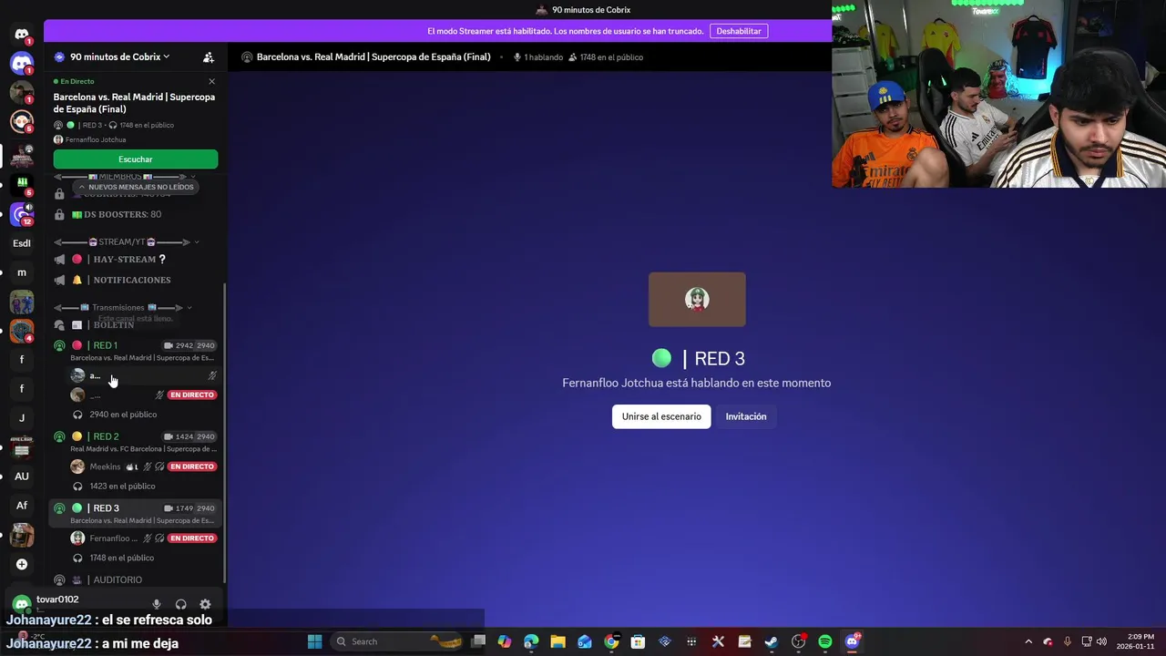Open the AUDITORIO stage channel
Viewport: 1166px width, 656px height.
[x=135, y=579]
